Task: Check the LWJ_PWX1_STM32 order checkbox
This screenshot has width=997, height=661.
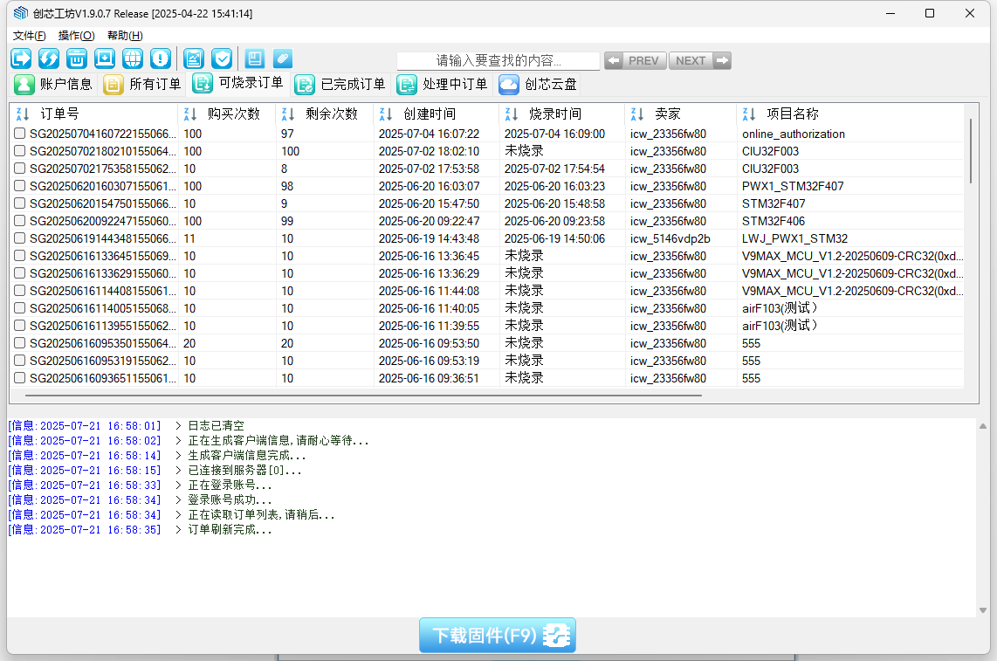Action: pyautogui.click(x=20, y=238)
